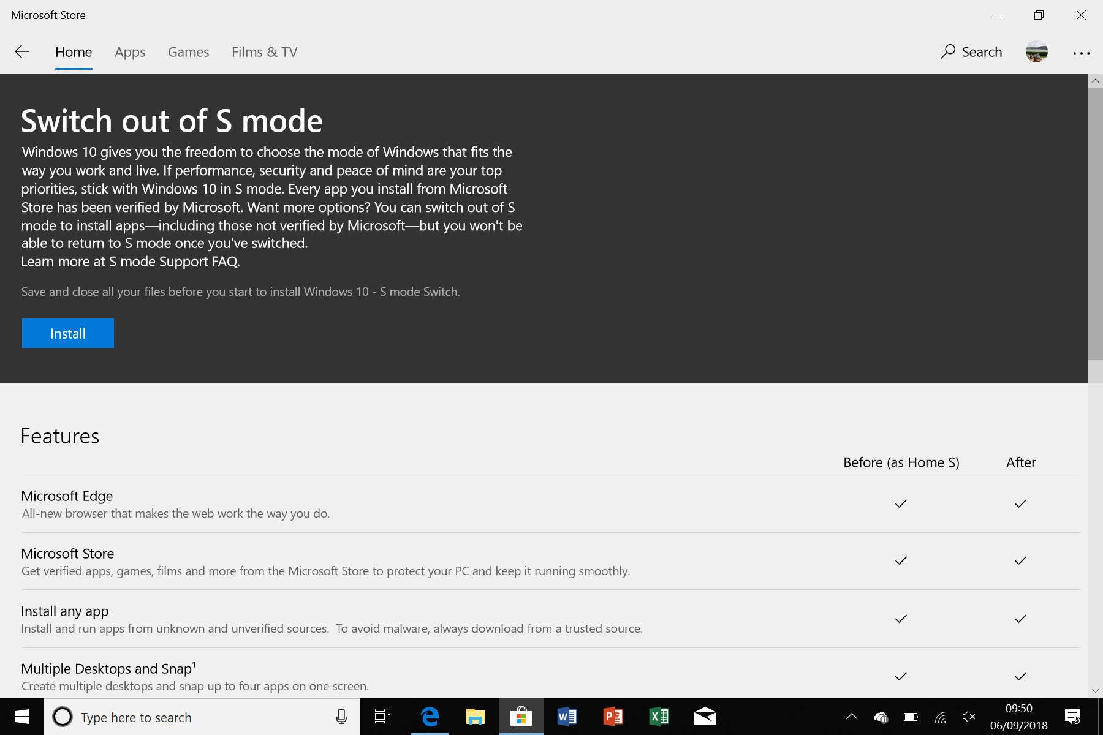Switch to the Films & TV tab
Viewport: 1103px width, 735px height.
tap(265, 52)
